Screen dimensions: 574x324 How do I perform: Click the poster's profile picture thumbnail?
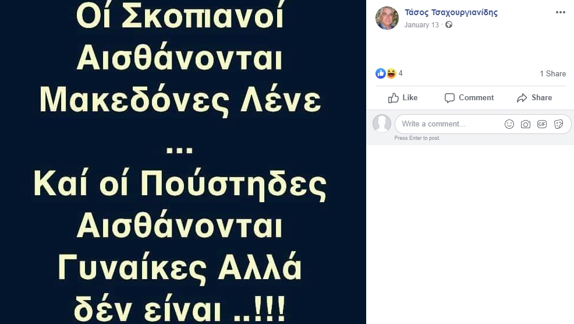387,18
